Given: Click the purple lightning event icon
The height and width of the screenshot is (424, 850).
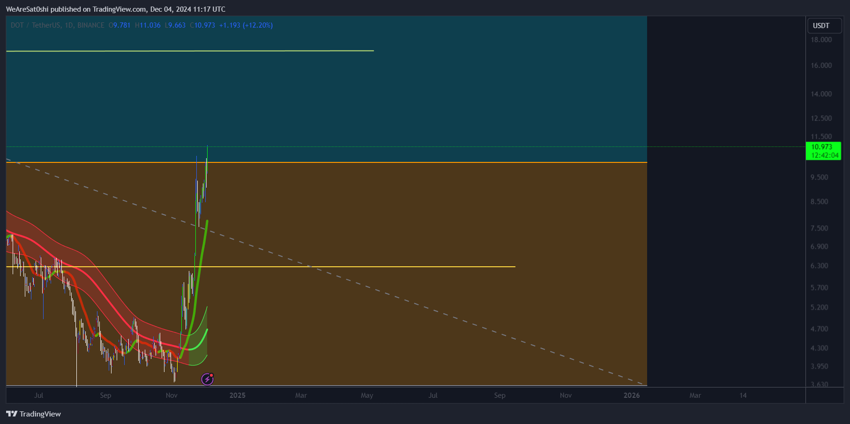Looking at the screenshot, I should pos(207,379).
